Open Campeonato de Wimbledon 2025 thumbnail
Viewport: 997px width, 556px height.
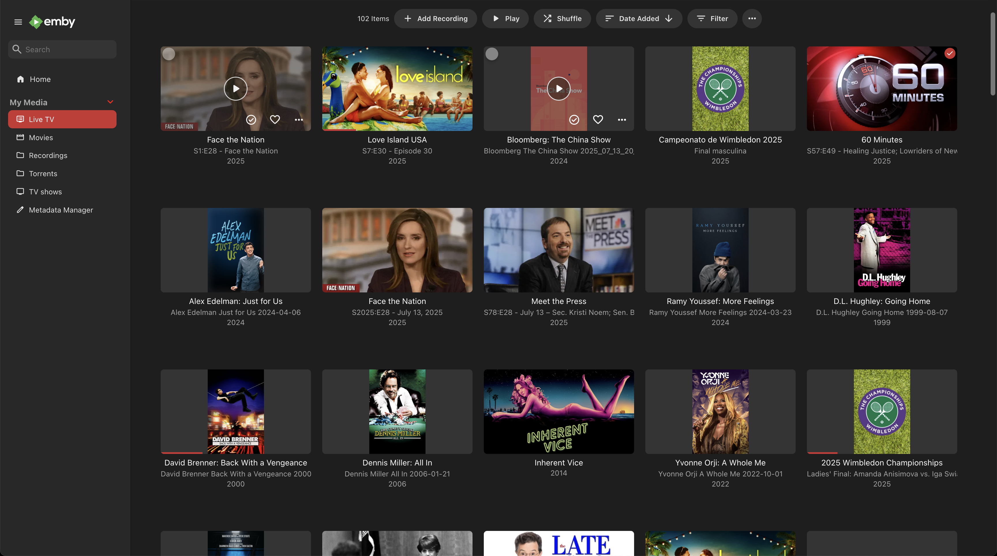pos(720,89)
